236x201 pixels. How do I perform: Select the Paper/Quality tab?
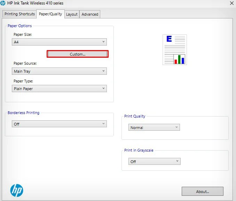click(x=50, y=14)
